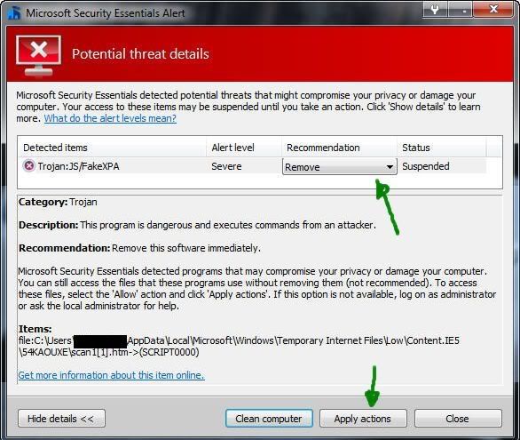Screen dimensions: 520x440
Task: Click the Close button at the bottom
Action: point(458,419)
